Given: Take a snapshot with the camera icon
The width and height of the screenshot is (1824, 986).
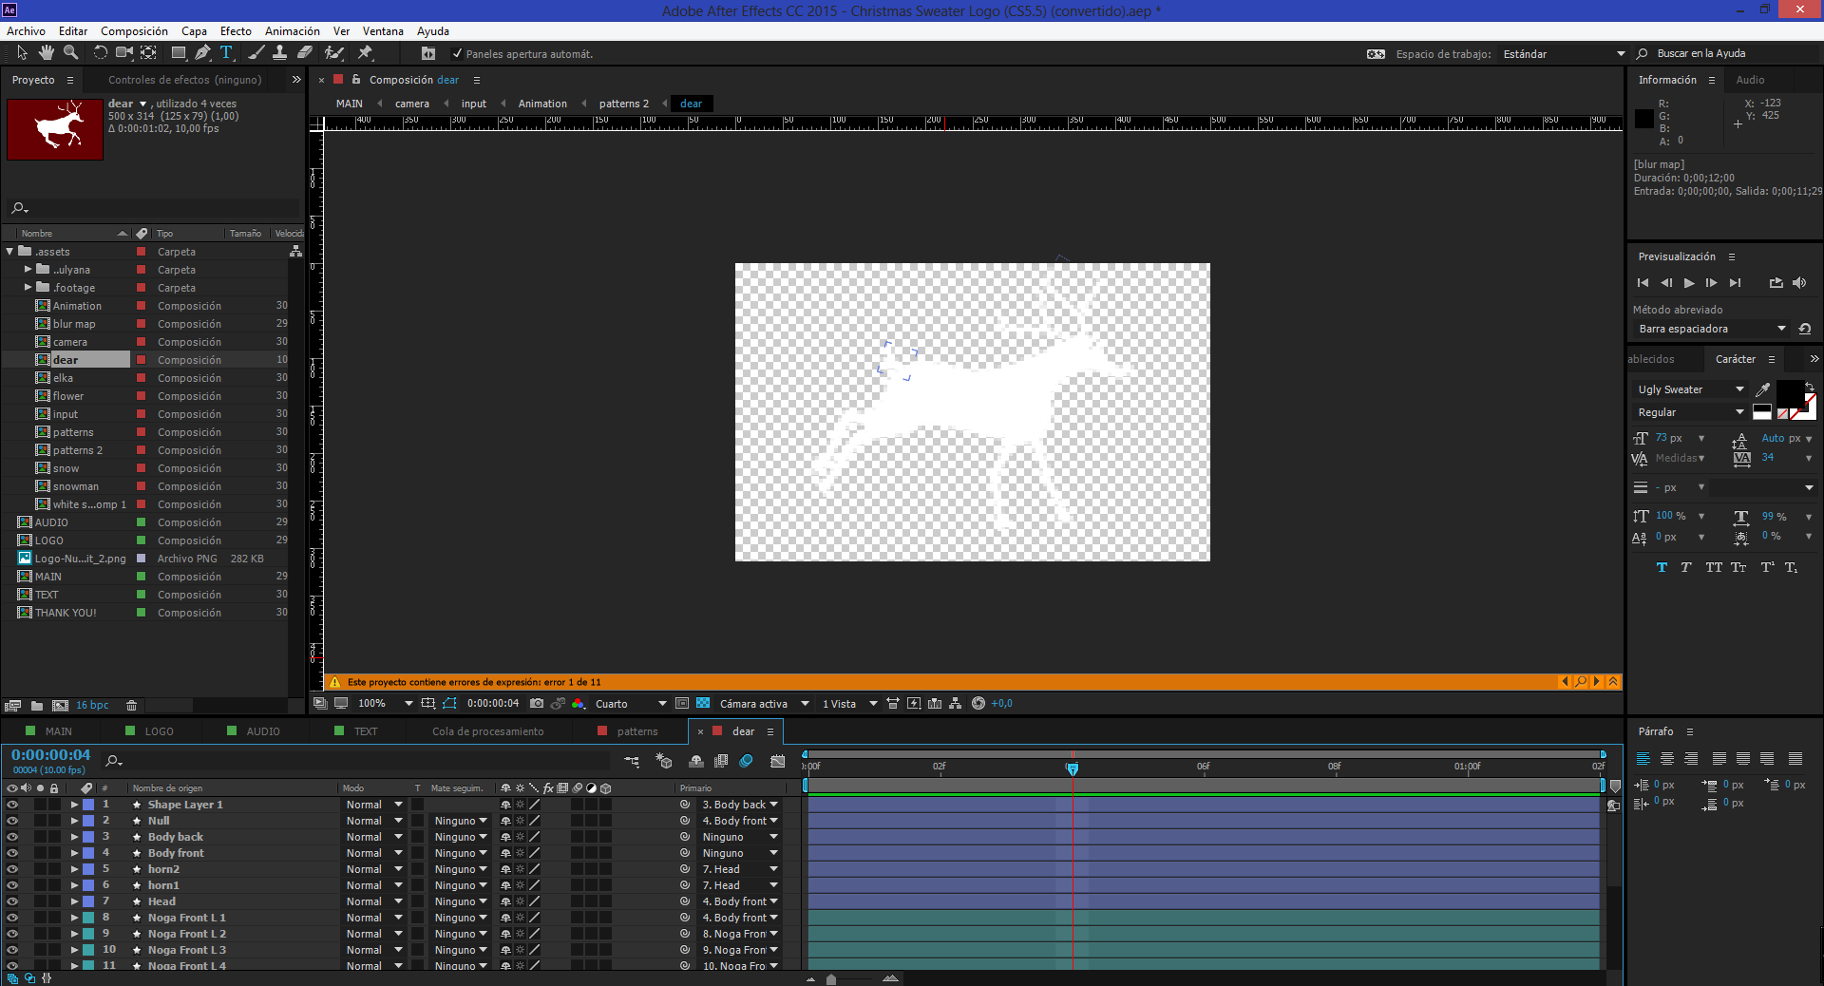Looking at the screenshot, I should click(537, 704).
